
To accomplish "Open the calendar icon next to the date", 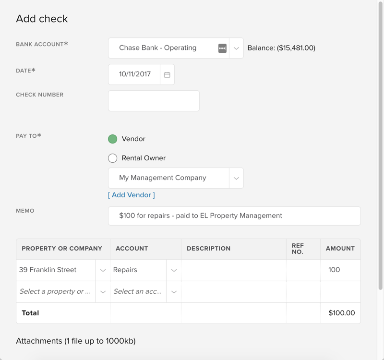I will (167, 74).
